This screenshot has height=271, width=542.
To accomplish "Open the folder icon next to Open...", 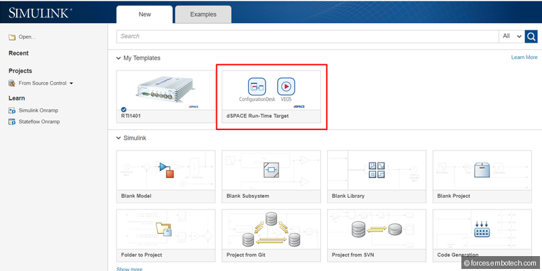I will pos(12,37).
